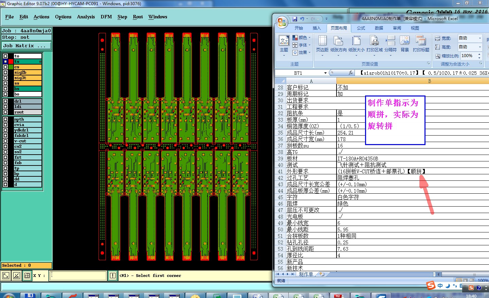Open 打印区域 (Print Area) options in Excel
The image size is (489, 298).
(375, 45)
